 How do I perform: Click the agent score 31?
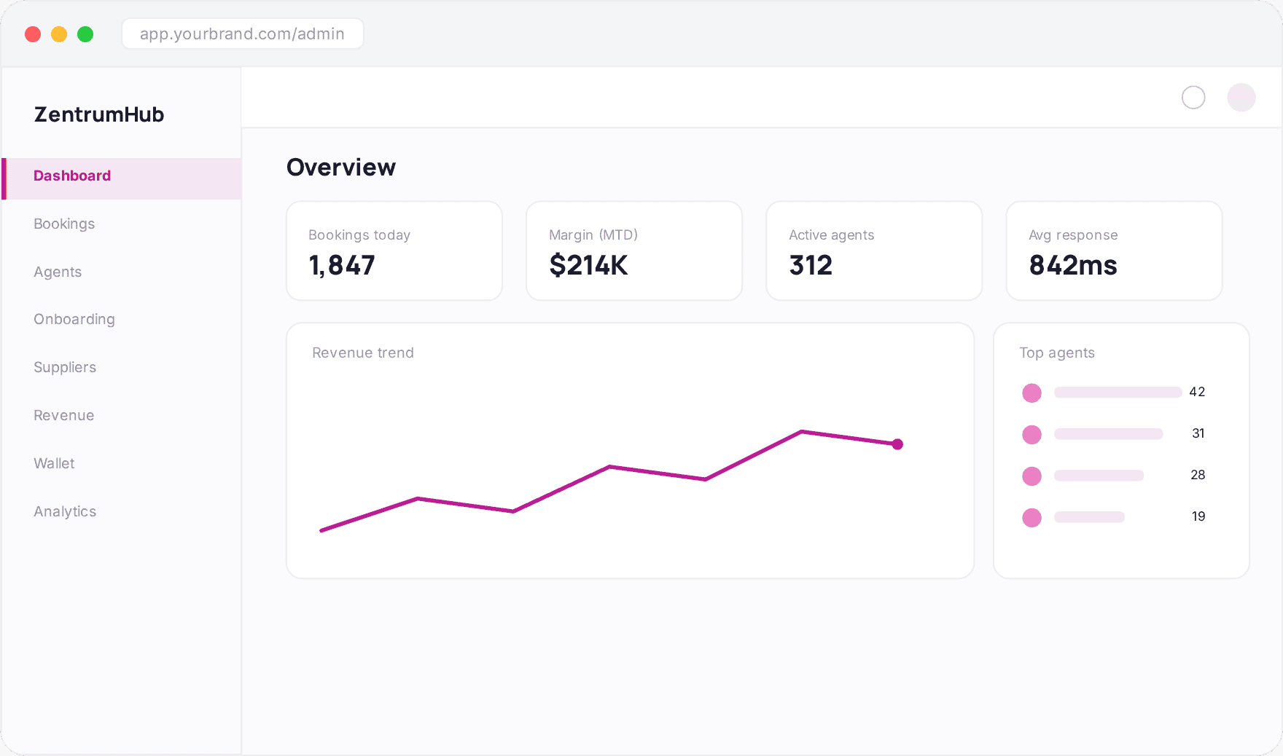pos(1198,433)
